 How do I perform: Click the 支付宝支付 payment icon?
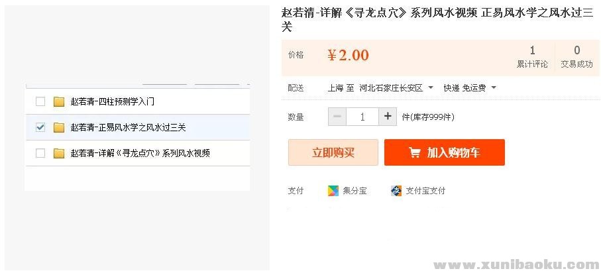tap(396, 191)
